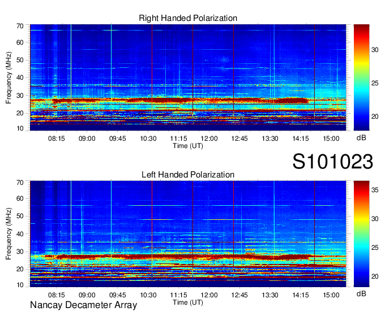Click the 11:15 time tick of the right-handed plot
This screenshot has height=312, width=385.
pyautogui.click(x=178, y=138)
